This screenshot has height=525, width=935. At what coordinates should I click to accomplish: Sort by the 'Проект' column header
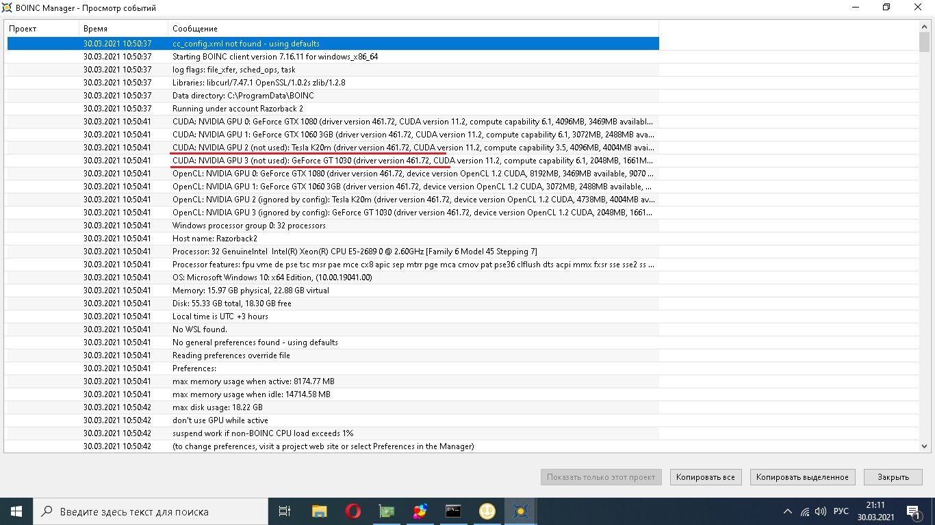click(42, 29)
